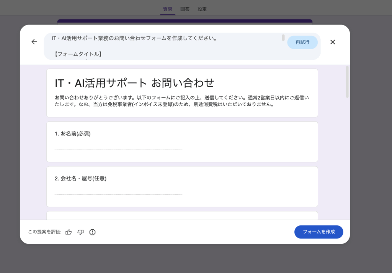Select the form title IT・AI活用サポート お問い合わせ
Screen dimensions: 392x273
pos(134,83)
